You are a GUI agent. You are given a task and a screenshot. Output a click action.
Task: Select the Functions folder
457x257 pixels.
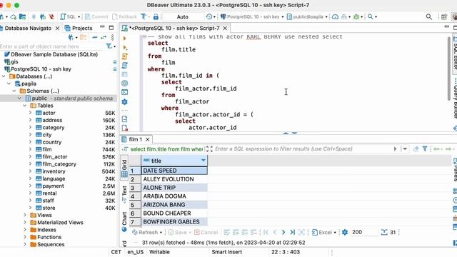tap(49, 237)
